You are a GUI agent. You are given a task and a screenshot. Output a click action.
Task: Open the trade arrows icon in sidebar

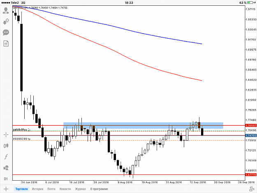[6, 21]
